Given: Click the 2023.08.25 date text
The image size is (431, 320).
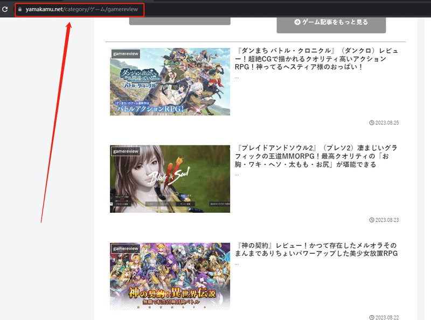Looking at the screenshot, I should [x=387, y=123].
